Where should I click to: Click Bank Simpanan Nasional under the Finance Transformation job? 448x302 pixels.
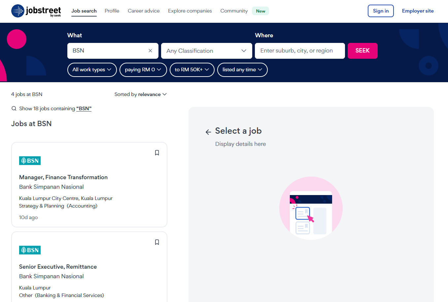pos(52,187)
